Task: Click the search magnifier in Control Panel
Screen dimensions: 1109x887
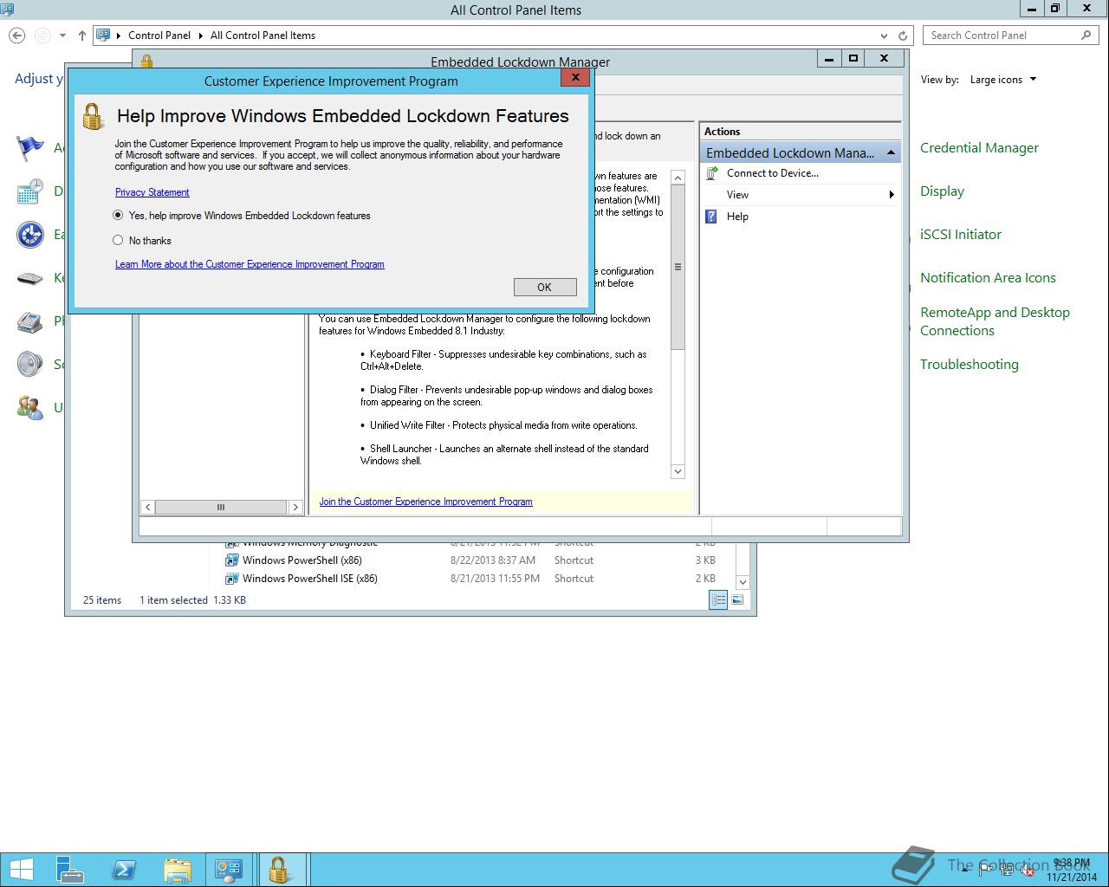Action: (x=1086, y=36)
